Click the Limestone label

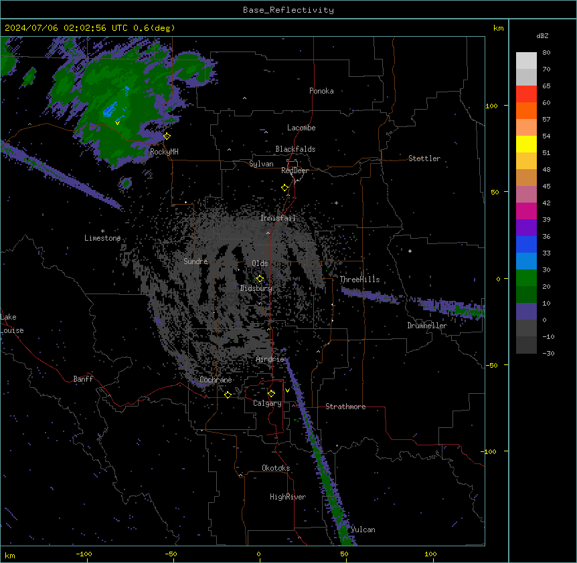[x=102, y=238]
